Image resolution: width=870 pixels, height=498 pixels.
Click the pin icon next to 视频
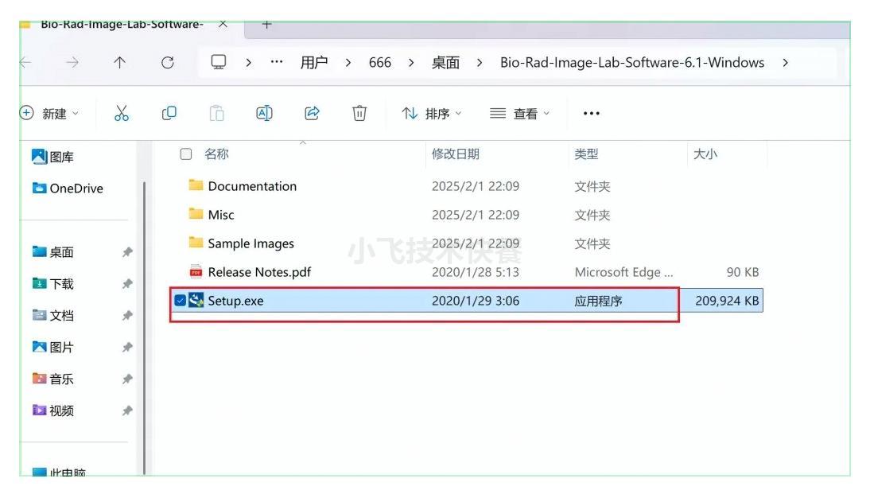pyautogui.click(x=127, y=410)
